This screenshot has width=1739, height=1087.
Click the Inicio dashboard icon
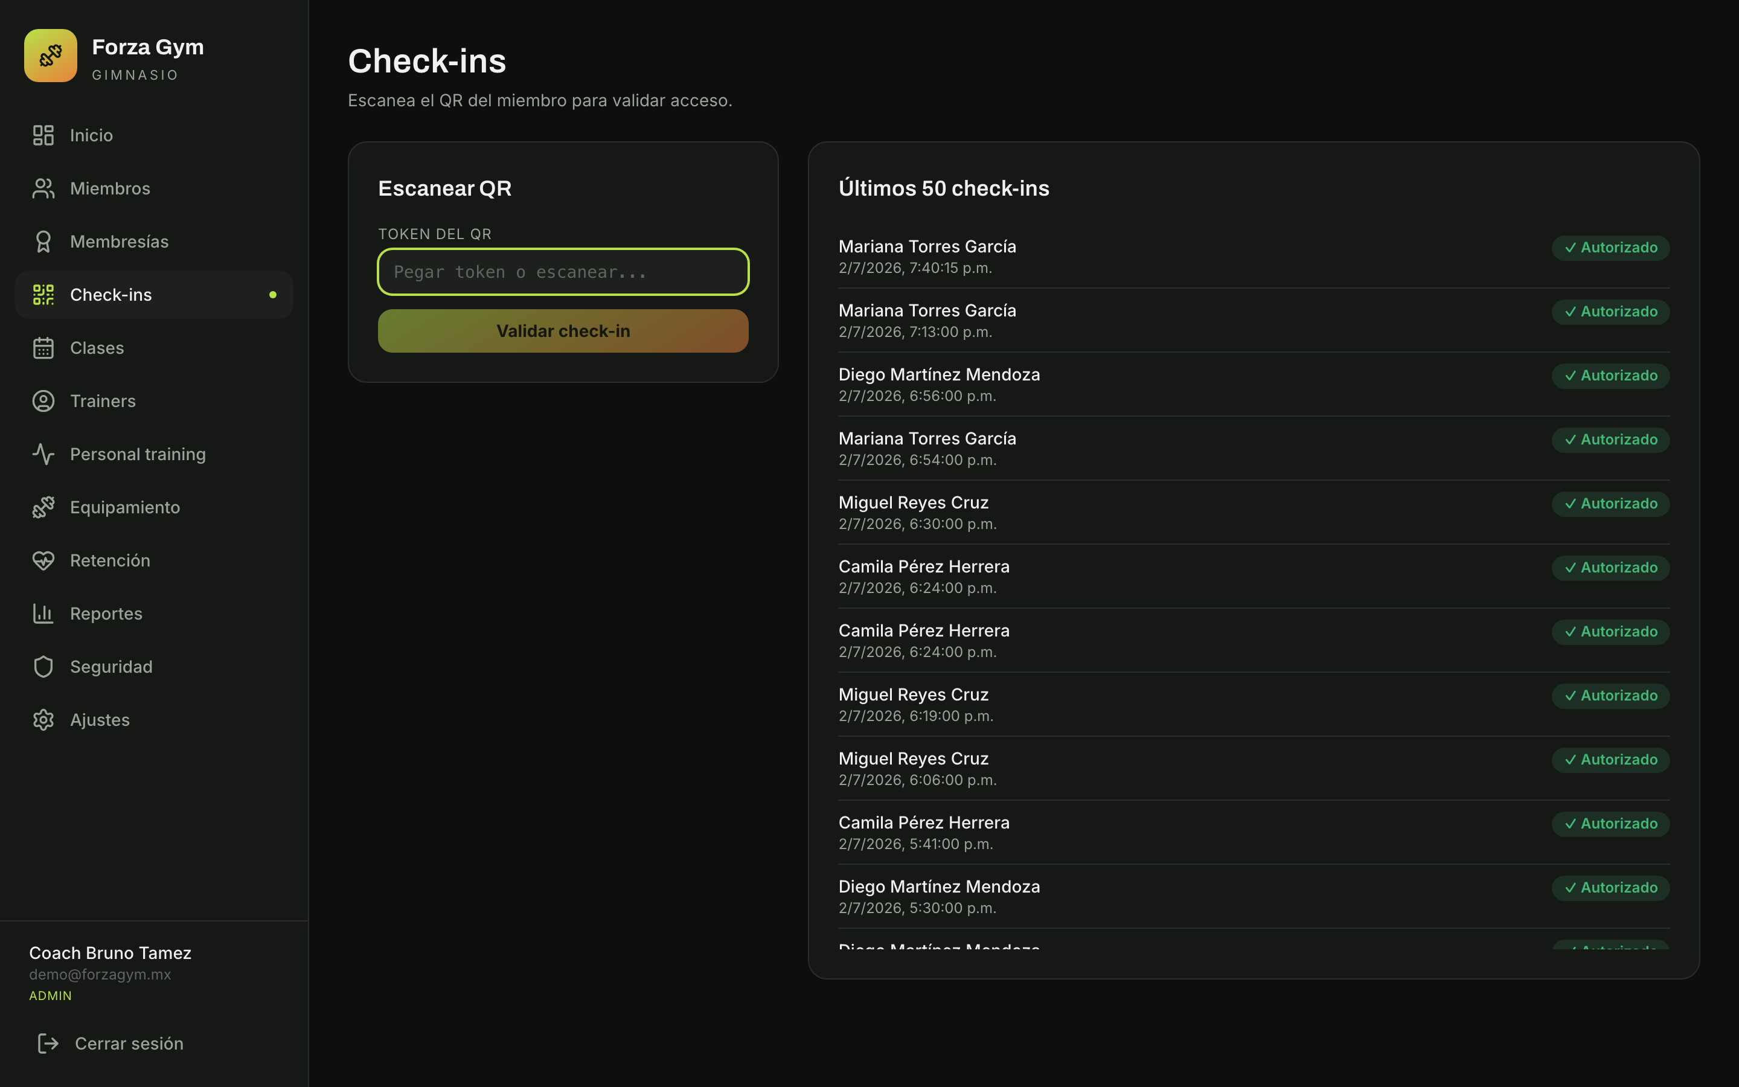tap(43, 135)
